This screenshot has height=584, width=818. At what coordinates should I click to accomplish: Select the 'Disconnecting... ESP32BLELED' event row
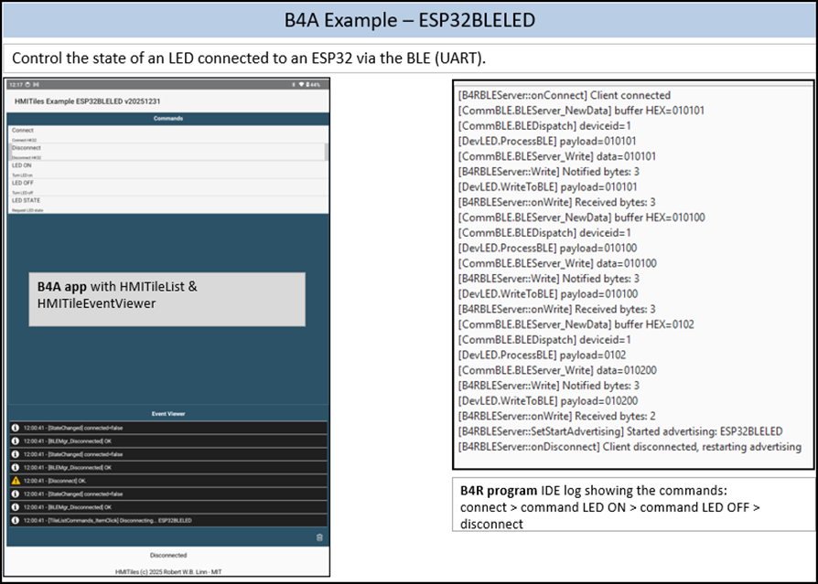(168, 520)
